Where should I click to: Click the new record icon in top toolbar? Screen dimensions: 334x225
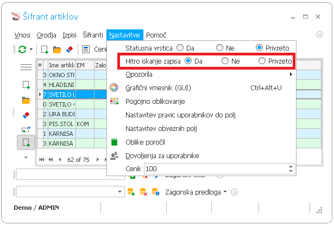(45, 49)
